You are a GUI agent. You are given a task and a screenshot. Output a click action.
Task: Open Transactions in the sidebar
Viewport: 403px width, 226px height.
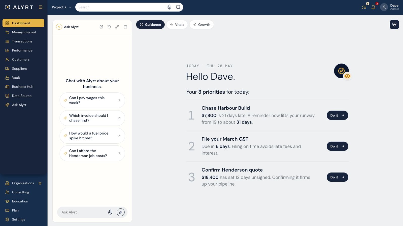coord(23,41)
